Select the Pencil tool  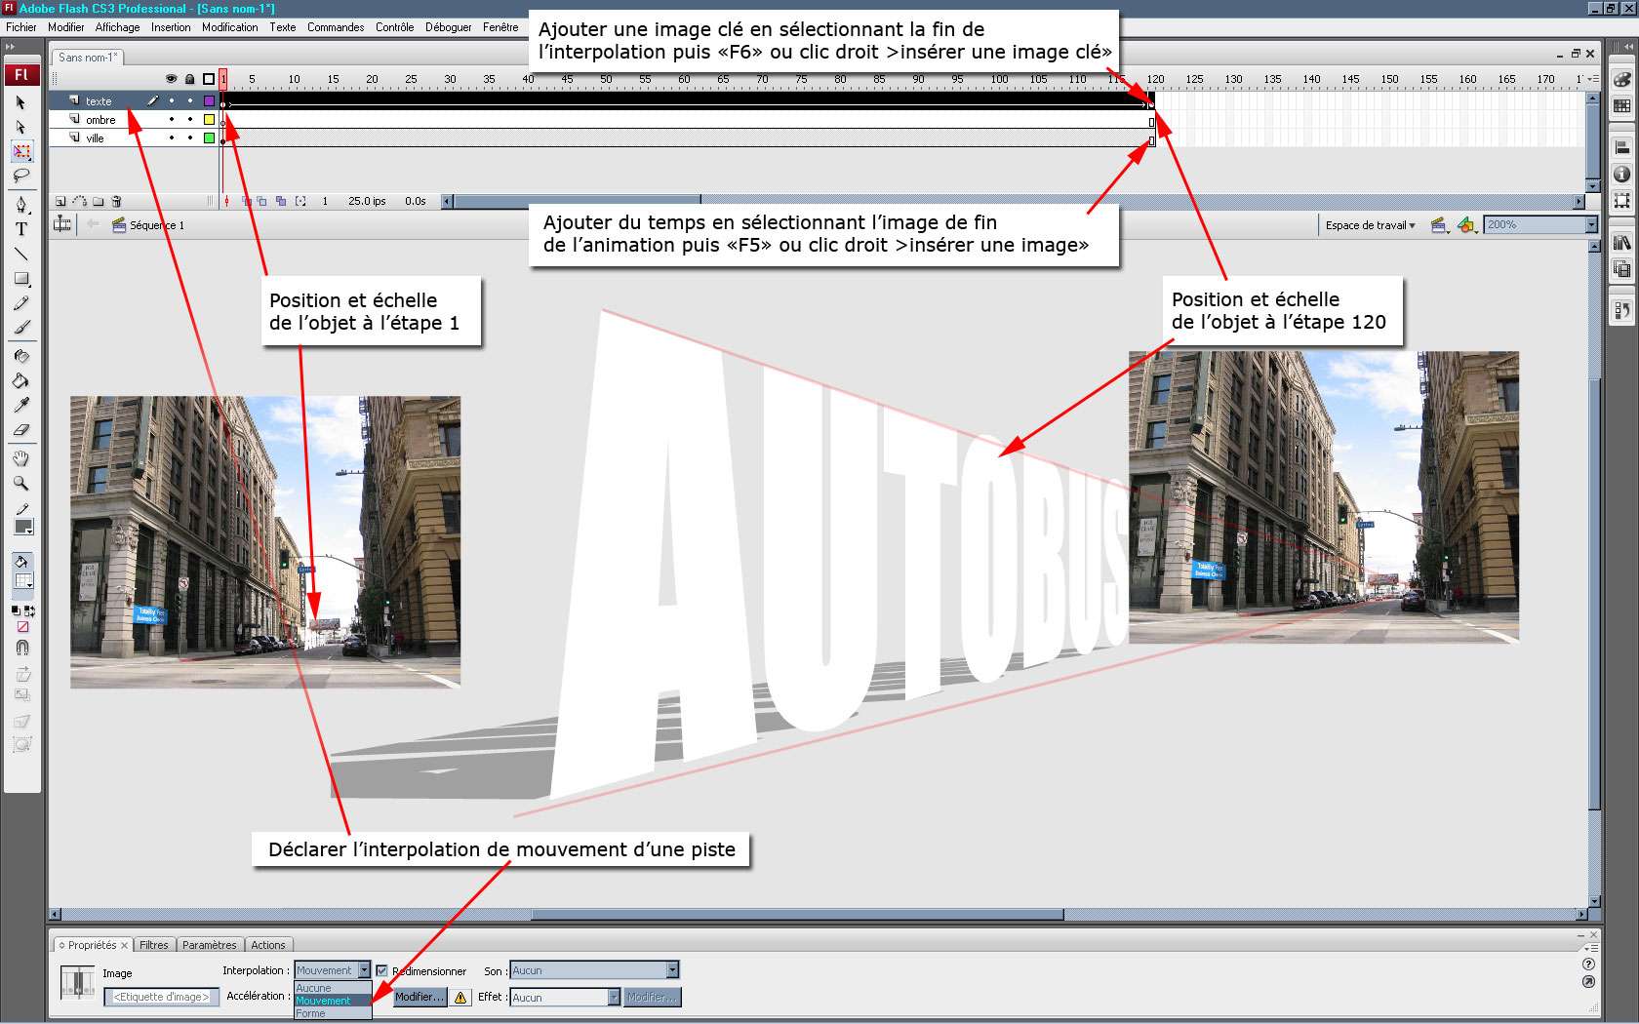[x=21, y=303]
